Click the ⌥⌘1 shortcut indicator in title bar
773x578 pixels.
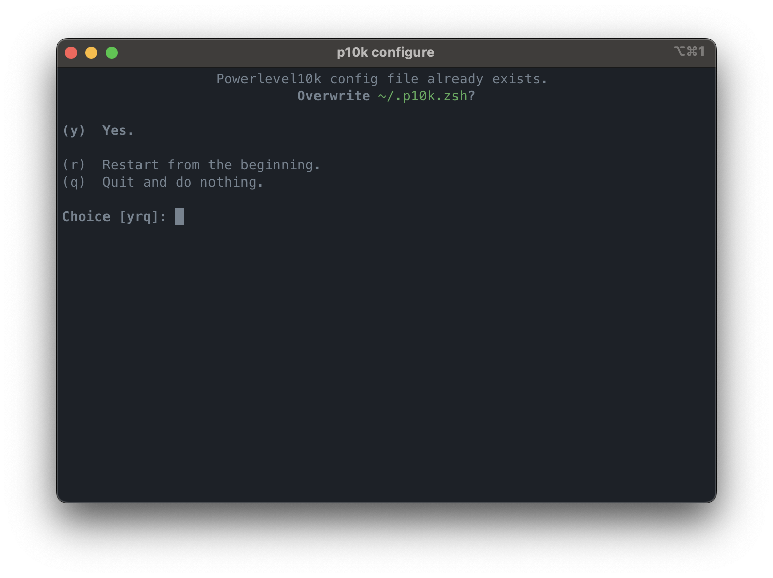pos(689,51)
